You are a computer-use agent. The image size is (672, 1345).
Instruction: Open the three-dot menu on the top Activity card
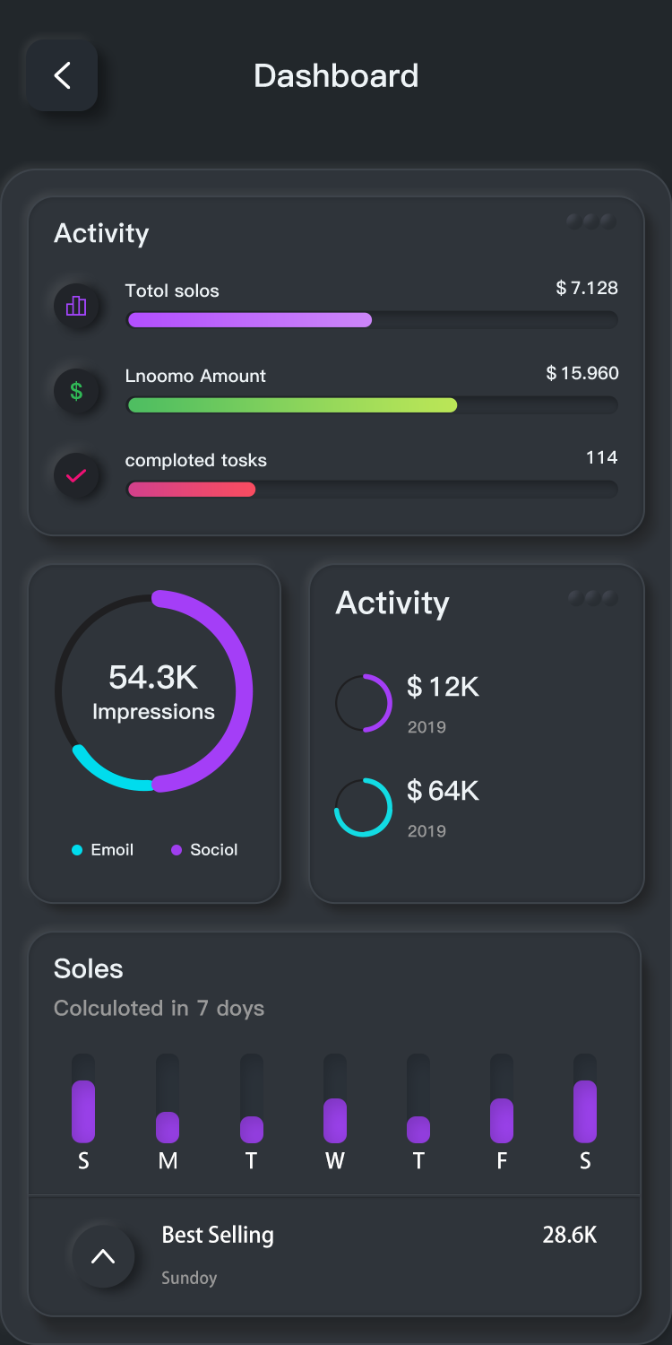pyautogui.click(x=591, y=221)
